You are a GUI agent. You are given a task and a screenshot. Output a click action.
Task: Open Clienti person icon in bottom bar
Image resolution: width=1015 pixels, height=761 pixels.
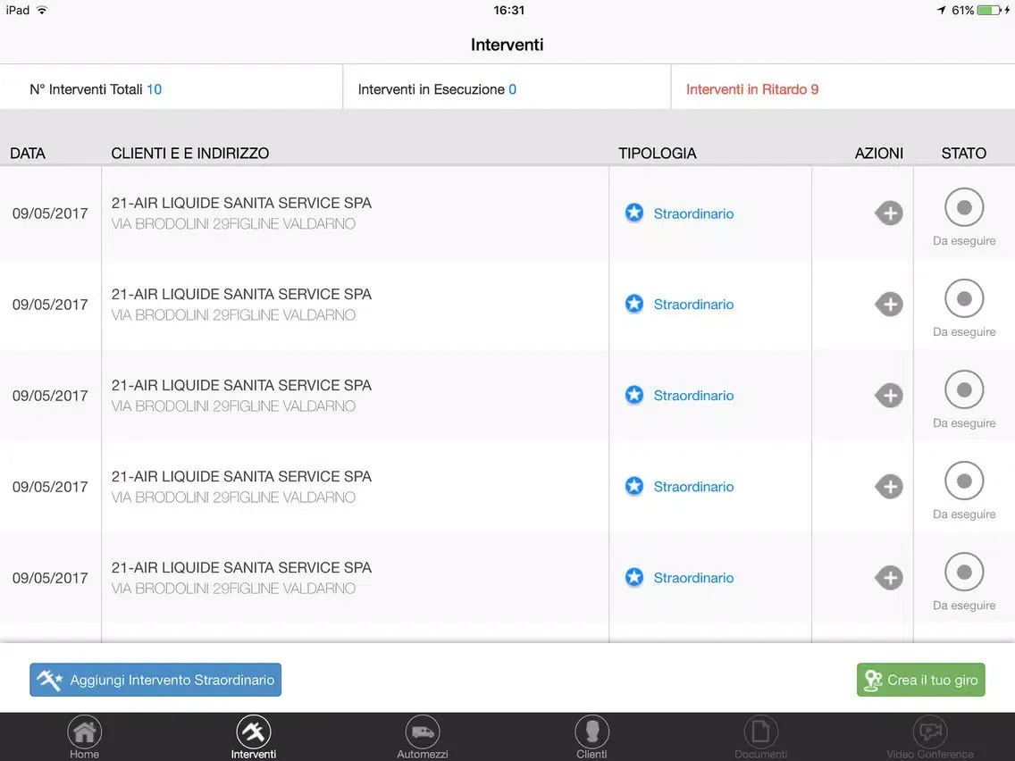[591, 732]
